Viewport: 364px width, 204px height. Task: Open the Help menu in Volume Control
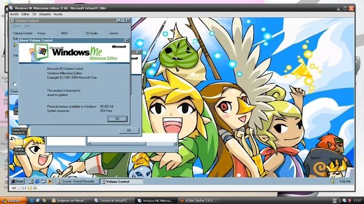click(x=27, y=26)
